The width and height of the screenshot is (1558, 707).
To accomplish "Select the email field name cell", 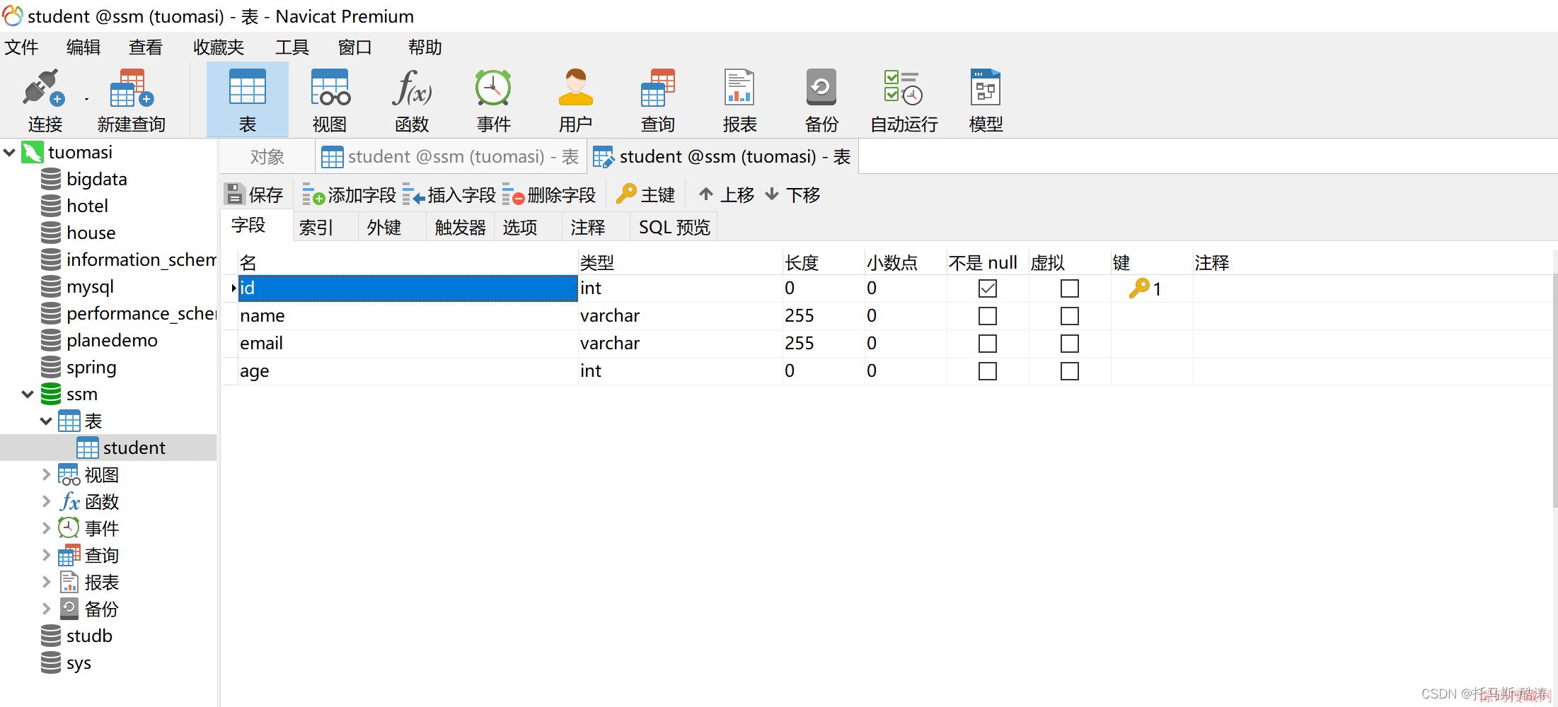I will pyautogui.click(x=407, y=344).
